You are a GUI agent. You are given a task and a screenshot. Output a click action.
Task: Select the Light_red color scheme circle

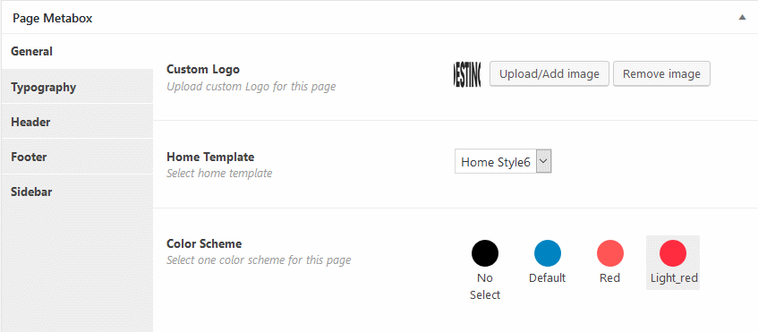pyautogui.click(x=673, y=253)
